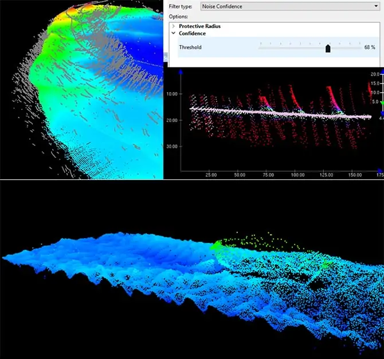Click the Filter type: label

180,7
